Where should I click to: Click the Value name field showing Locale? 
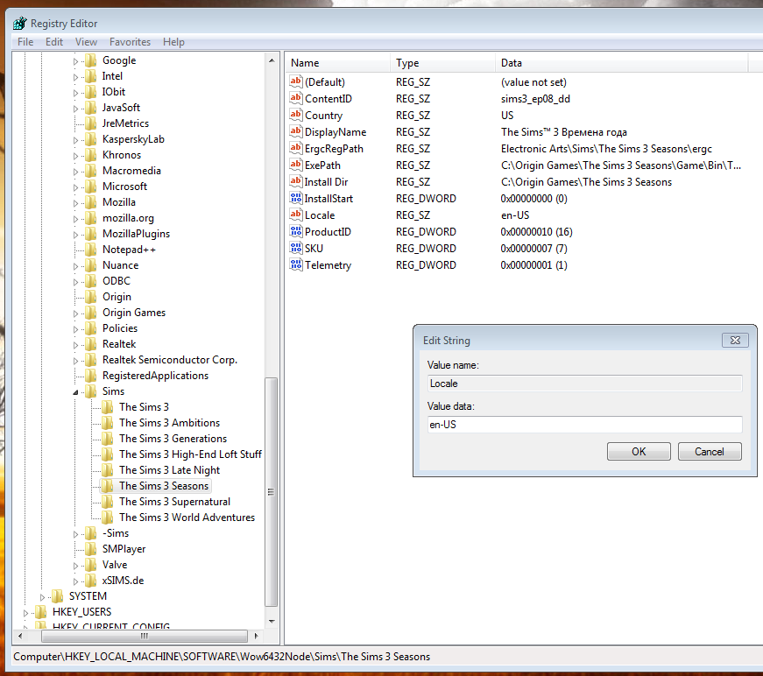point(585,384)
